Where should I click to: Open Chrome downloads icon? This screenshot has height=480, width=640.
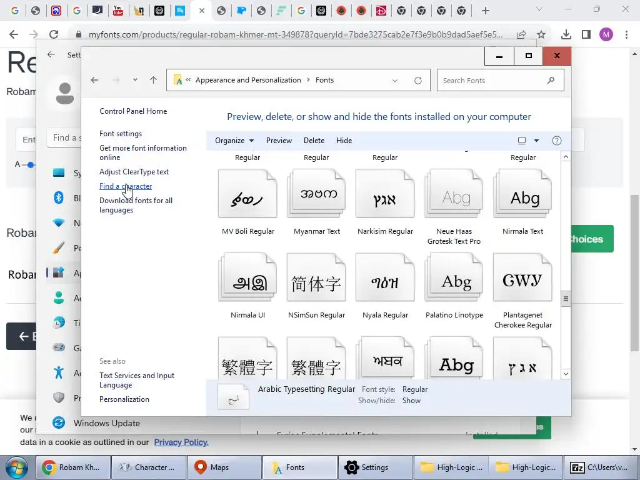pyautogui.click(x=566, y=34)
